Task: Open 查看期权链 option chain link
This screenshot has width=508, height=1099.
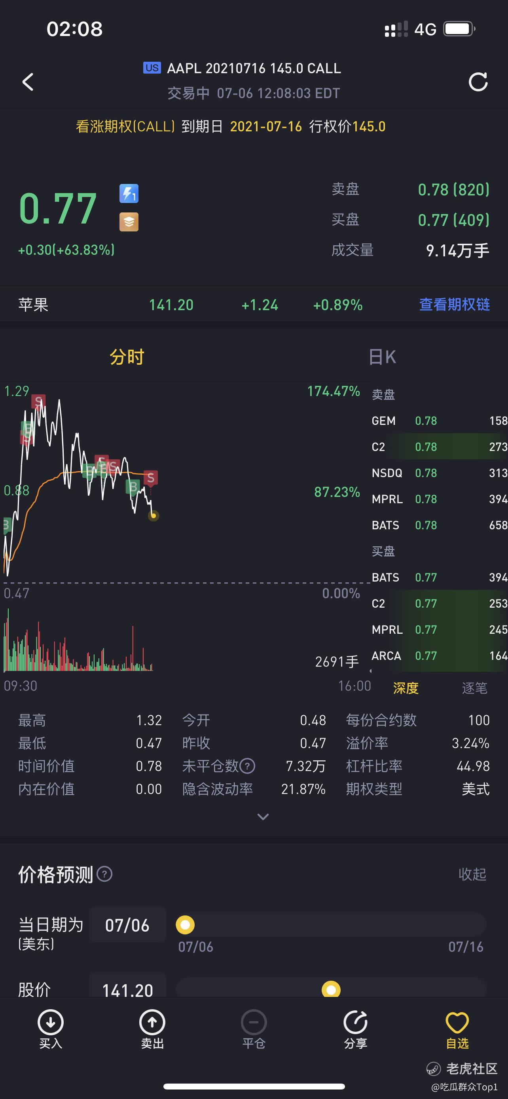Action: (454, 305)
